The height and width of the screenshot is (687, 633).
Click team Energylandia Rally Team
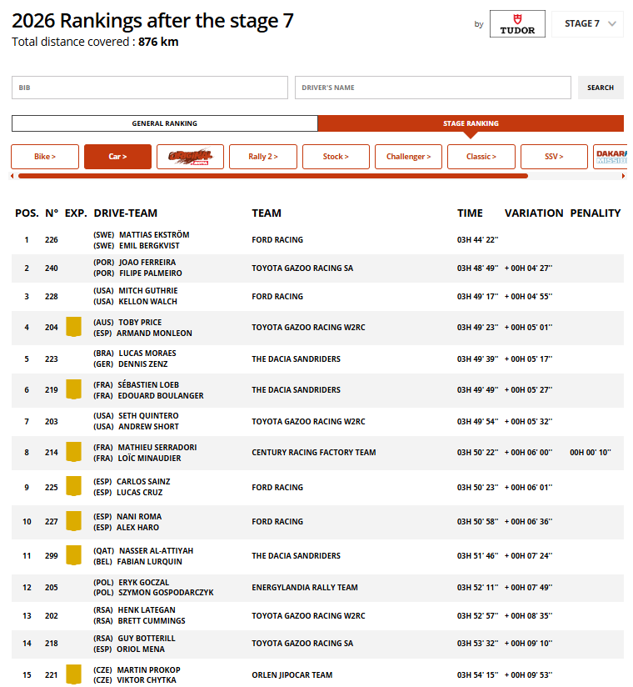(305, 587)
